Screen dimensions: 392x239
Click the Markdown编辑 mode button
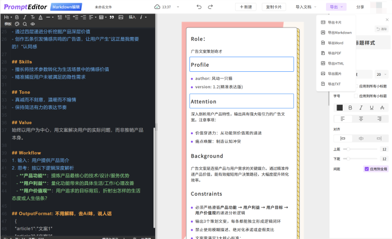pos(66,7)
